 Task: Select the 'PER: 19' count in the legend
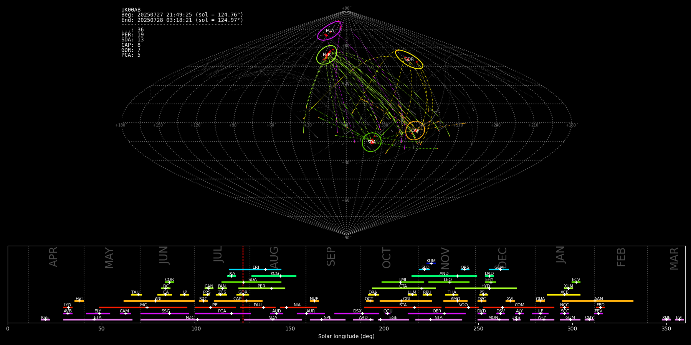[x=132, y=35]
